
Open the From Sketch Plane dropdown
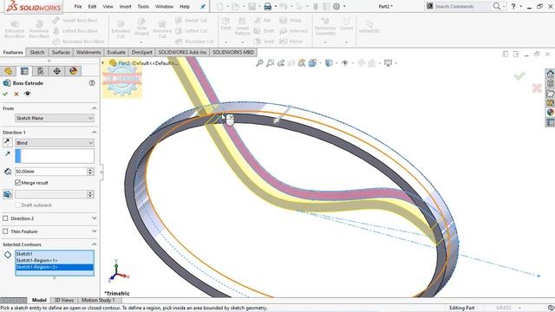pyautogui.click(x=55, y=118)
